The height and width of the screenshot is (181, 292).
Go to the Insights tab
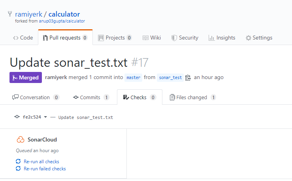tap(222, 38)
